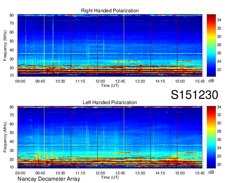
Task: Click 'Frequency (MHz)' axis label of bottom plot
Action: pos(5,137)
